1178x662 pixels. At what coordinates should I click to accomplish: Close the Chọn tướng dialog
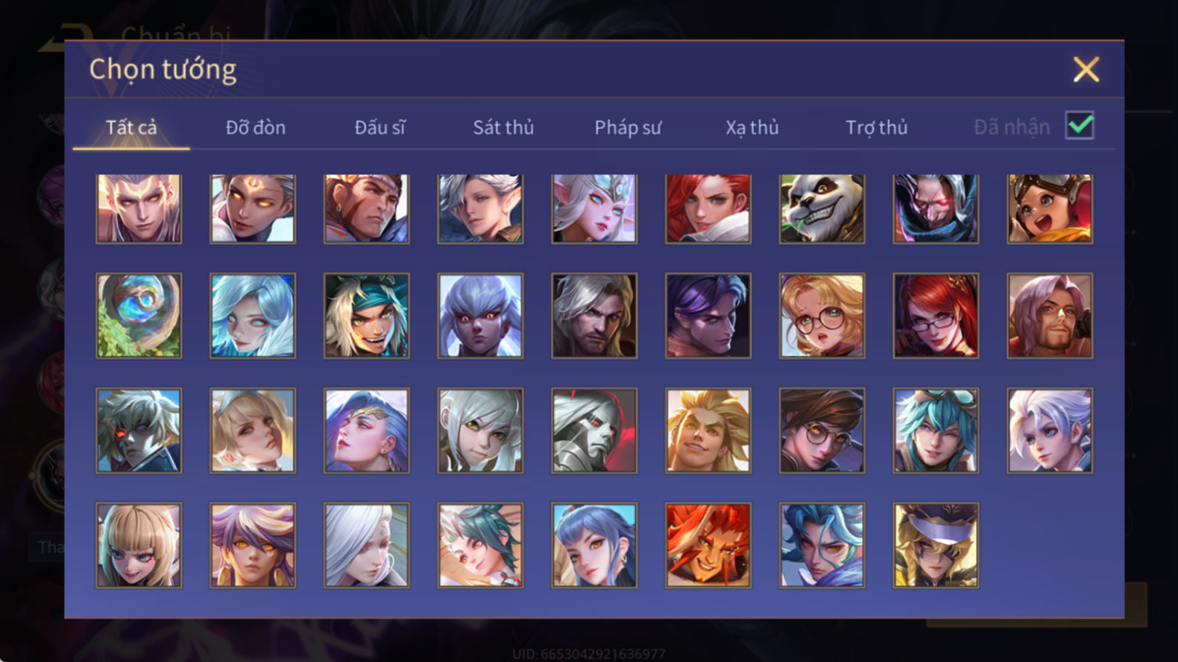(x=1086, y=69)
